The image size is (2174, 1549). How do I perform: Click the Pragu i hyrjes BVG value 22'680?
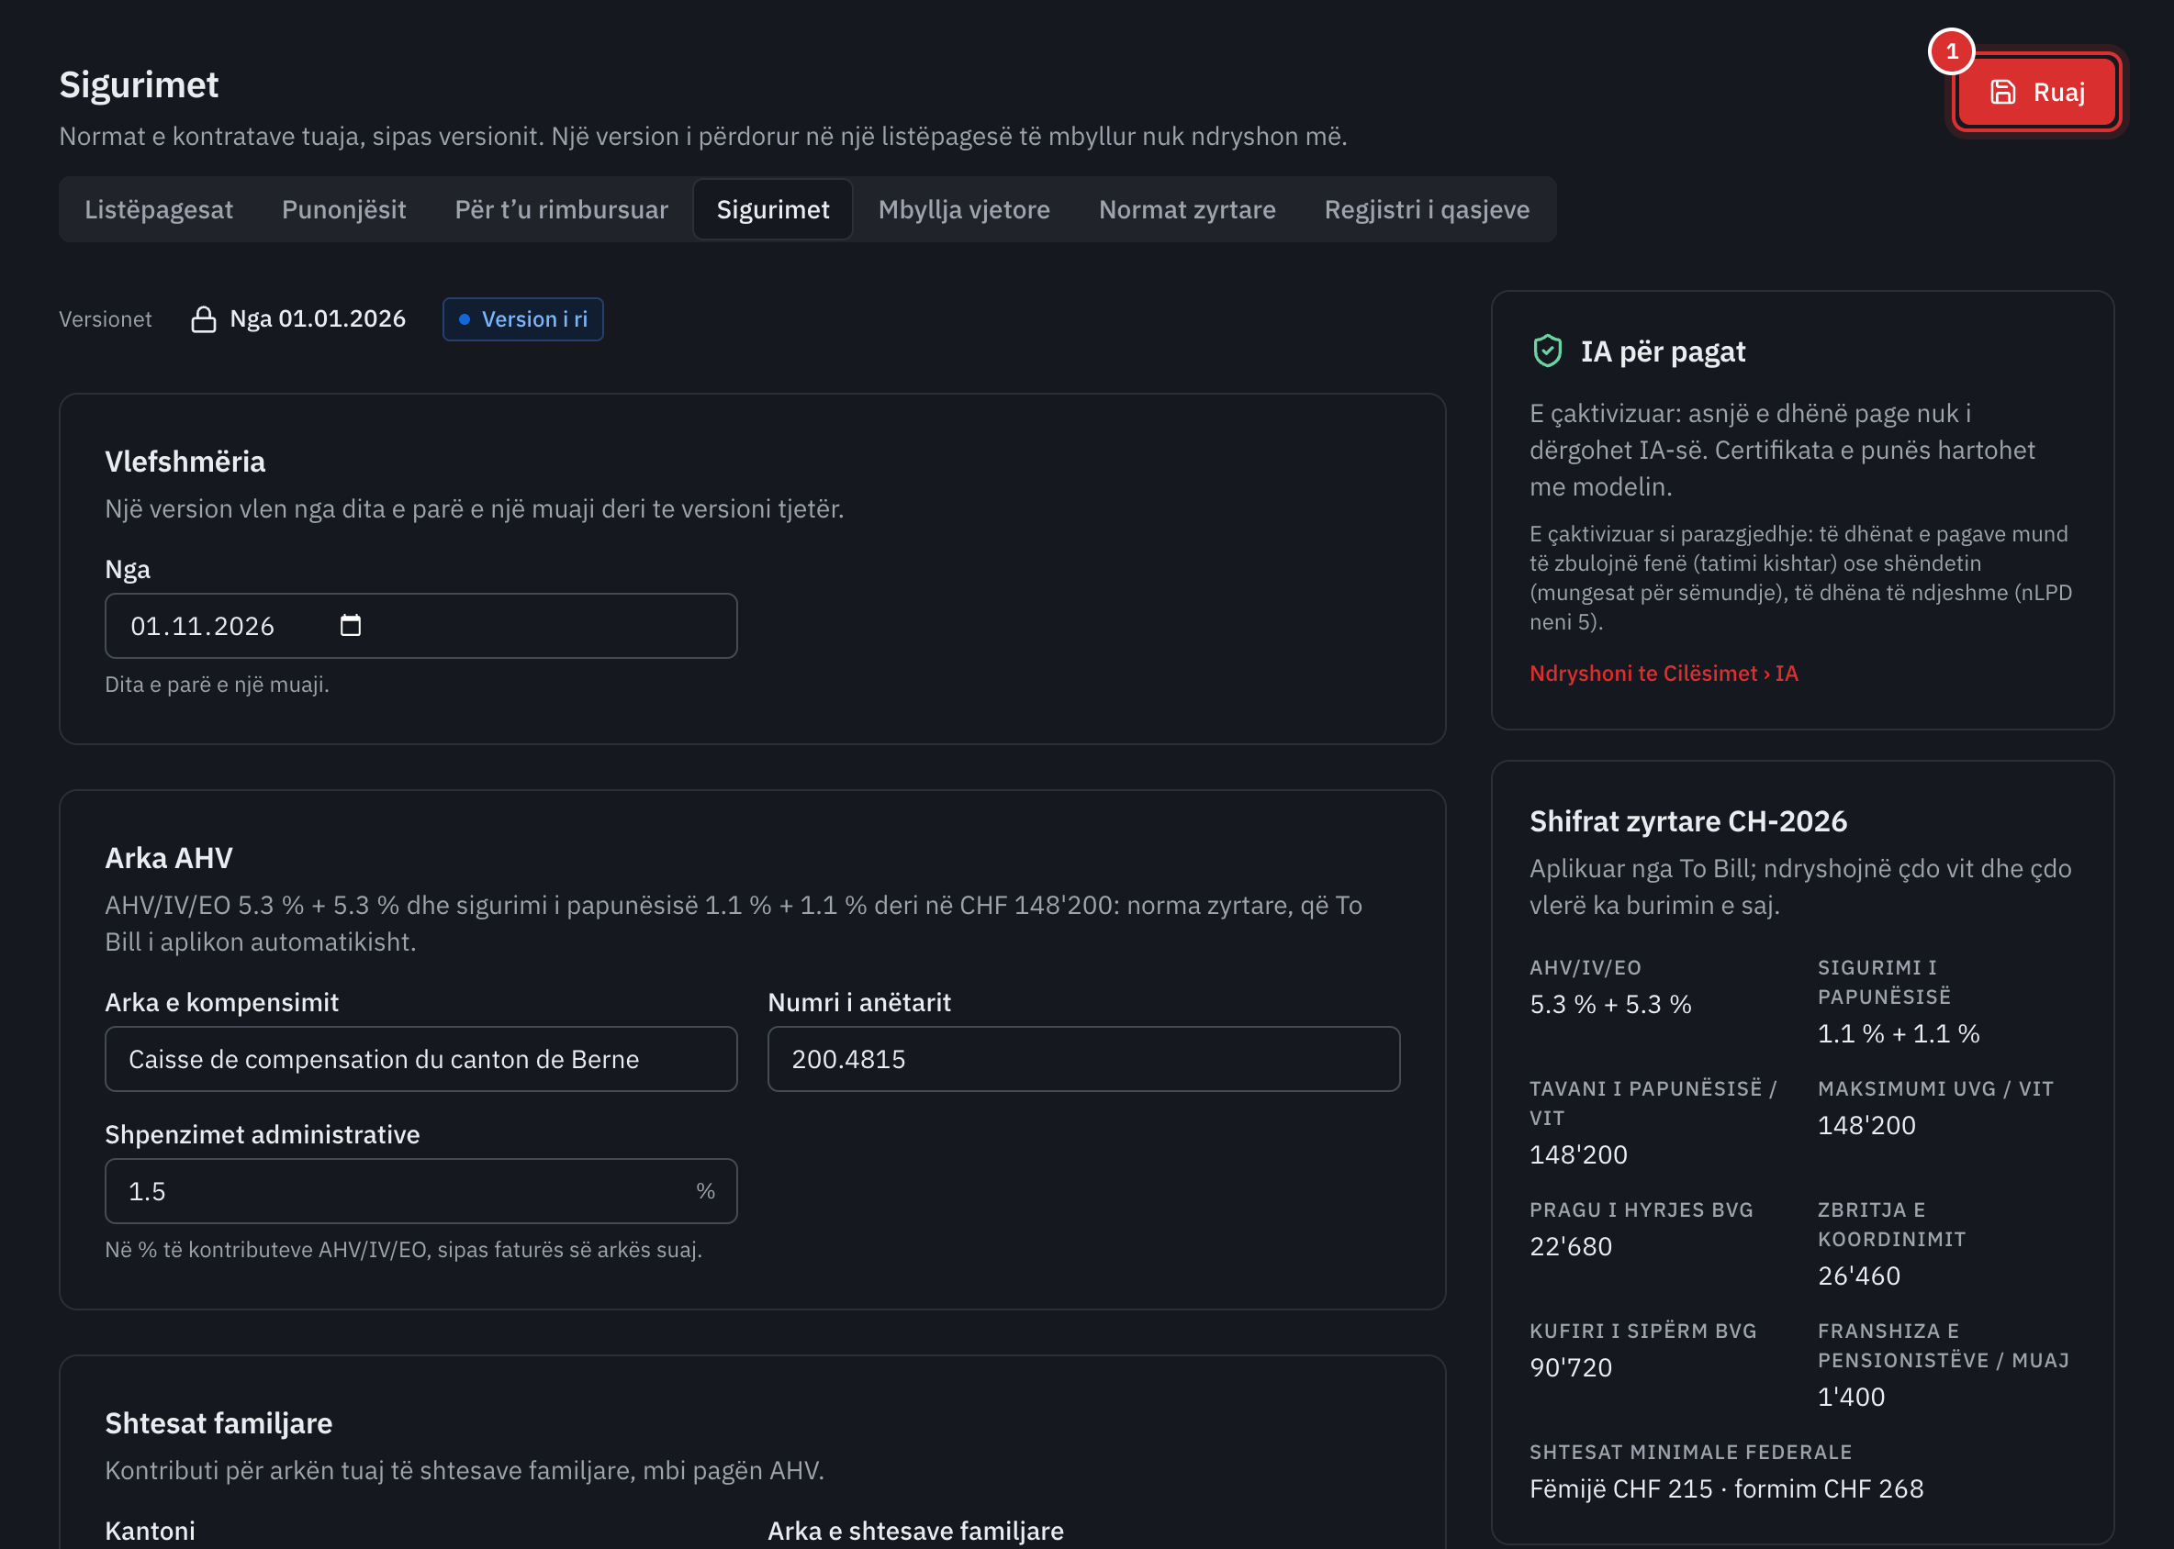pos(1571,1245)
